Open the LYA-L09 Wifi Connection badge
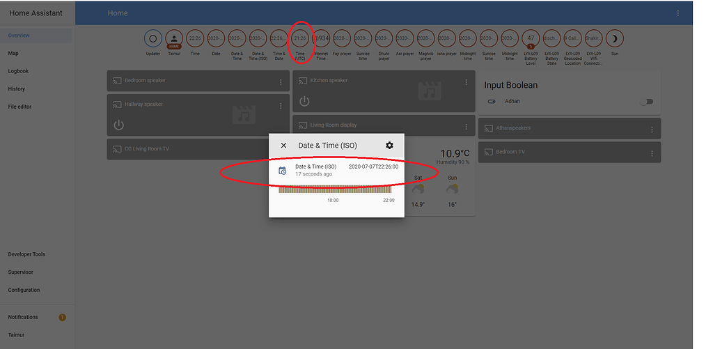 pyautogui.click(x=593, y=39)
